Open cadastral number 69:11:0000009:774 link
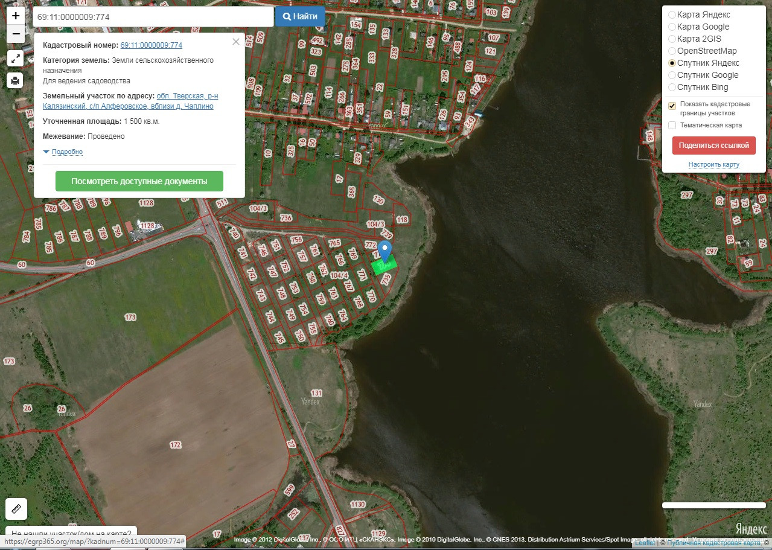 152,45
